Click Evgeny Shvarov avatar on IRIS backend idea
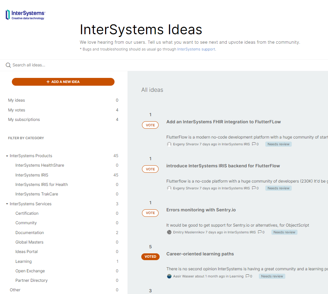This screenshot has width=328, height=294. 169,188
